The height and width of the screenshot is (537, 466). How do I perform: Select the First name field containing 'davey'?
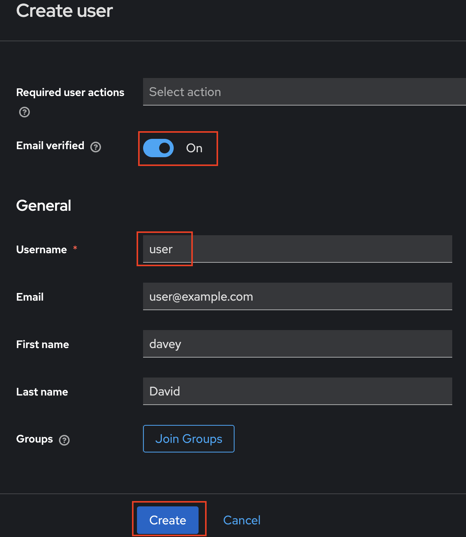(297, 344)
